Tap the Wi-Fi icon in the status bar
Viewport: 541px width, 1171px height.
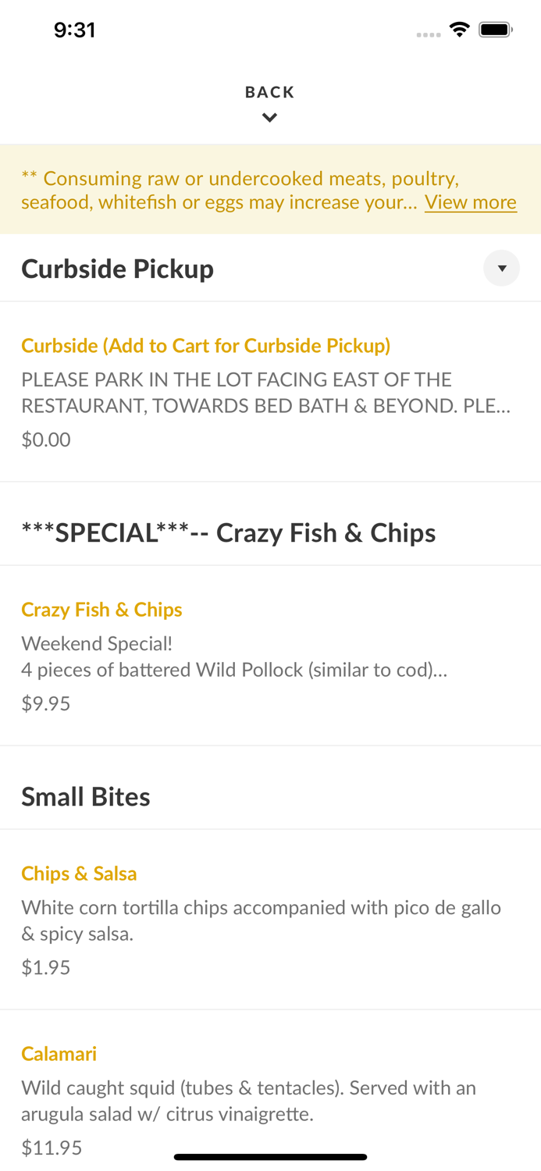[x=460, y=29]
